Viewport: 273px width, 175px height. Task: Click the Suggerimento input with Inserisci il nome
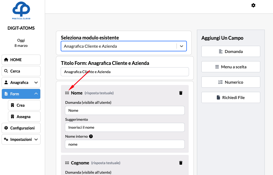[125, 127]
